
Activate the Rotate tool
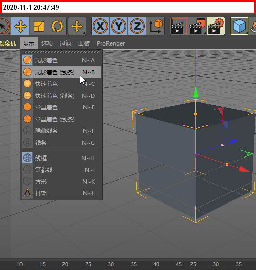pos(57,26)
